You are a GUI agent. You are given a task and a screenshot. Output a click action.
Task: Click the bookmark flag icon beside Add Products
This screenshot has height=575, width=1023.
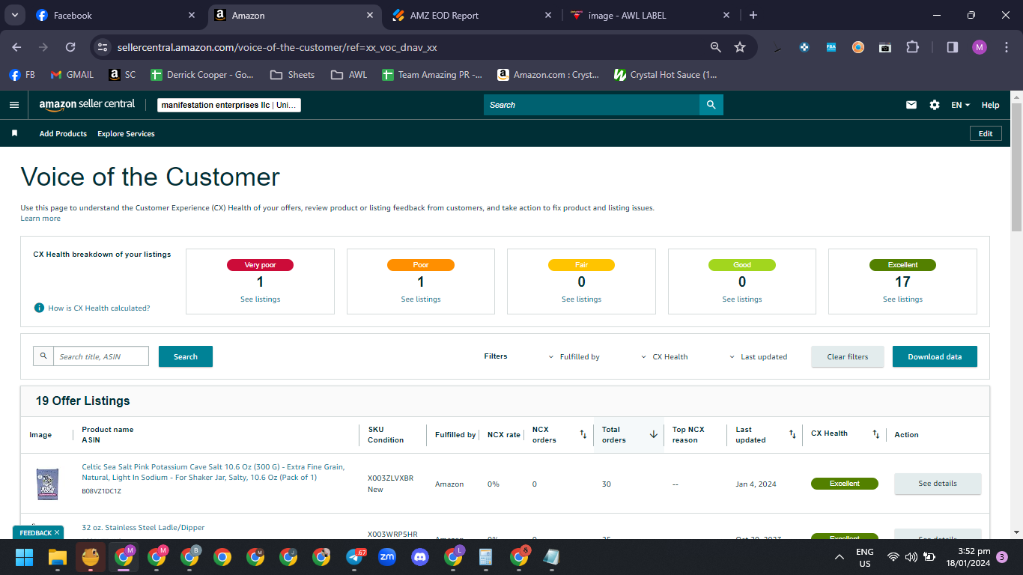pyautogui.click(x=14, y=133)
